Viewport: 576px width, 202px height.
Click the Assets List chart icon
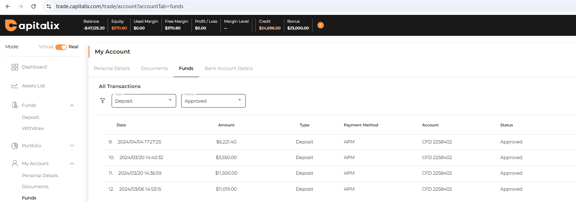tap(15, 86)
